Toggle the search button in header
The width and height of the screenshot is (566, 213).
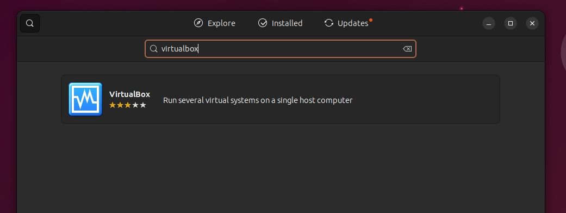tap(30, 23)
